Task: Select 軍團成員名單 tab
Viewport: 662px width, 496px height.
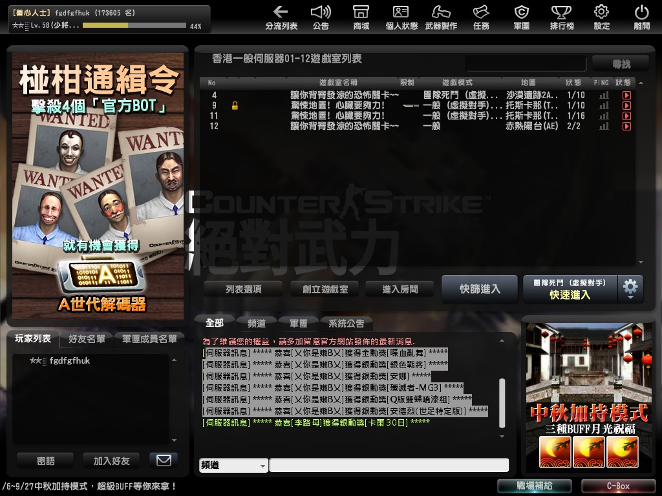Action: (x=149, y=339)
